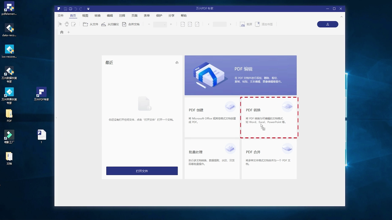
Task: Click the zoom in plus icon
Action: pyautogui.click(x=171, y=24)
